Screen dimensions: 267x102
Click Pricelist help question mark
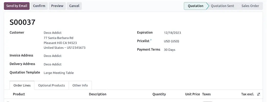click(151, 40)
